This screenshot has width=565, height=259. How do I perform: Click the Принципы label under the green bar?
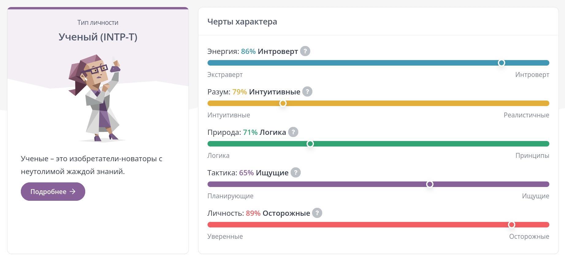point(532,156)
